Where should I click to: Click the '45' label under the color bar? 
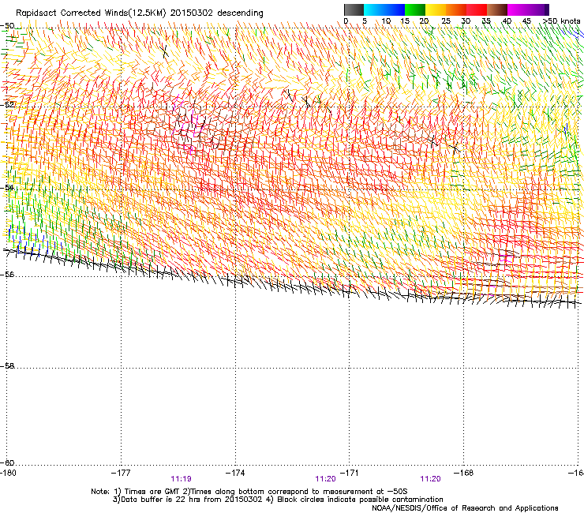click(526, 21)
